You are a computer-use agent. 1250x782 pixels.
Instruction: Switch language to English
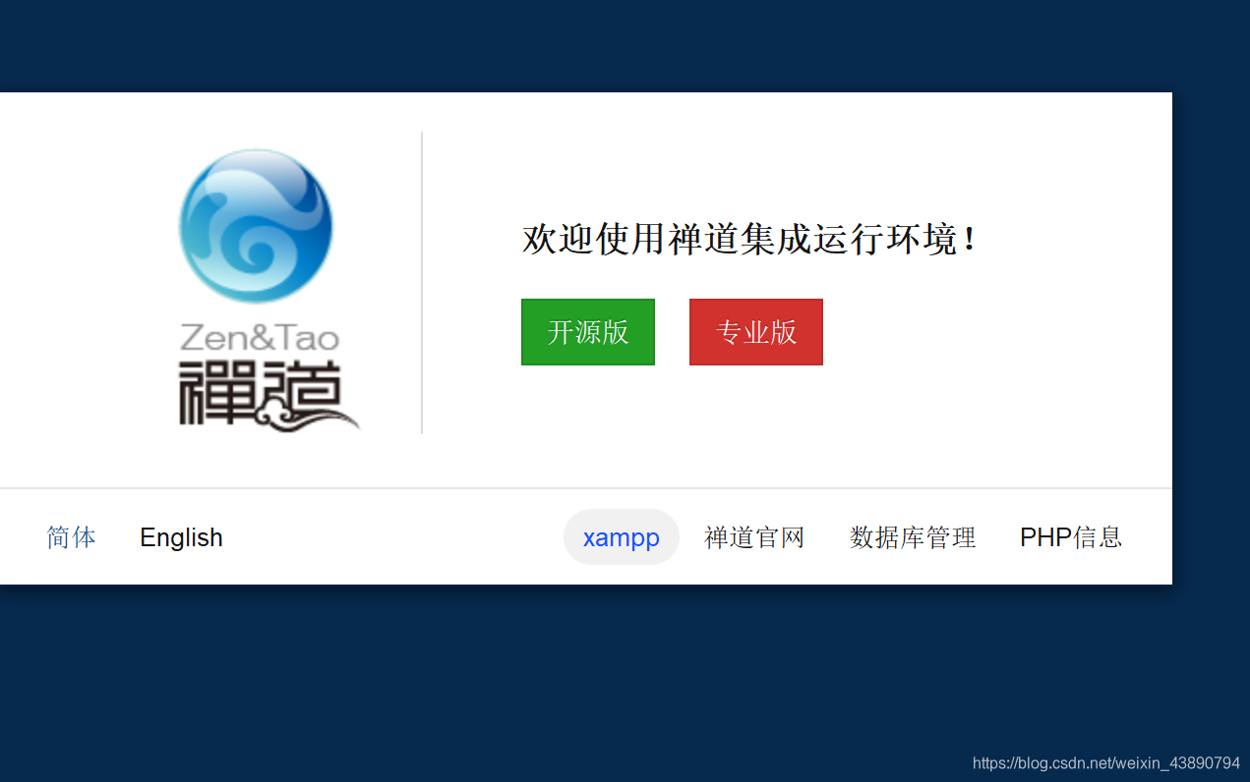pos(182,537)
